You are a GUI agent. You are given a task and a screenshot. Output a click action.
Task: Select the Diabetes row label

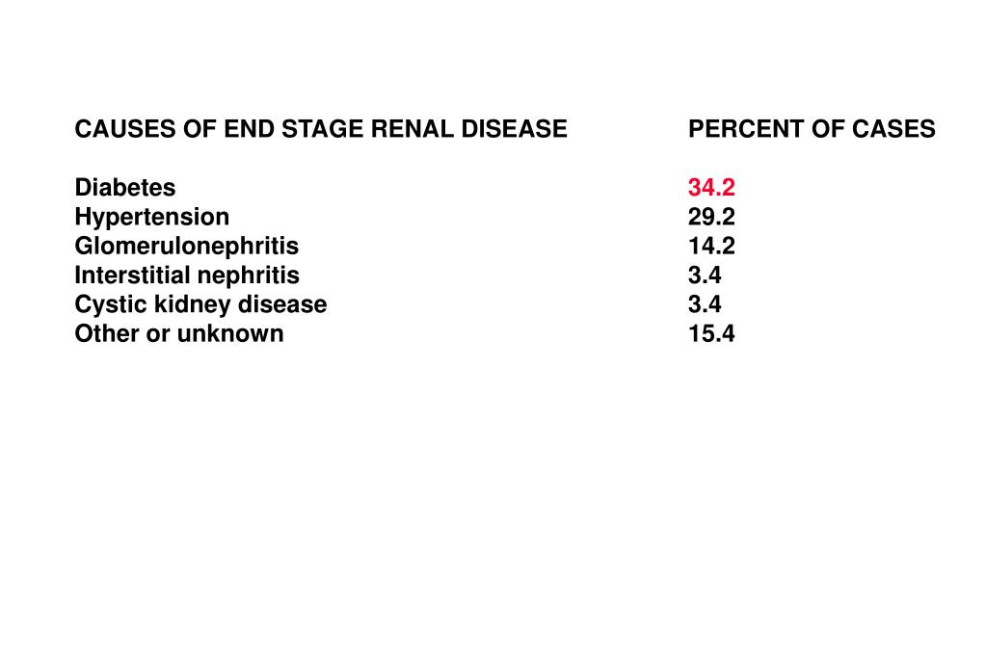coord(125,187)
